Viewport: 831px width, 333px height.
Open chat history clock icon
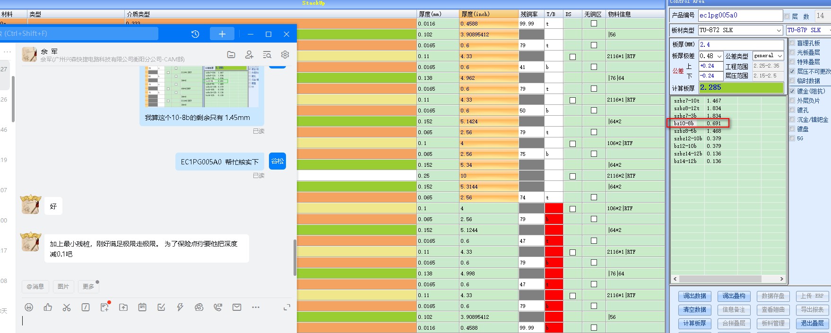pyautogui.click(x=195, y=34)
